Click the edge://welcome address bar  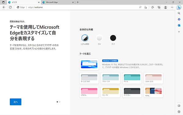82,7
